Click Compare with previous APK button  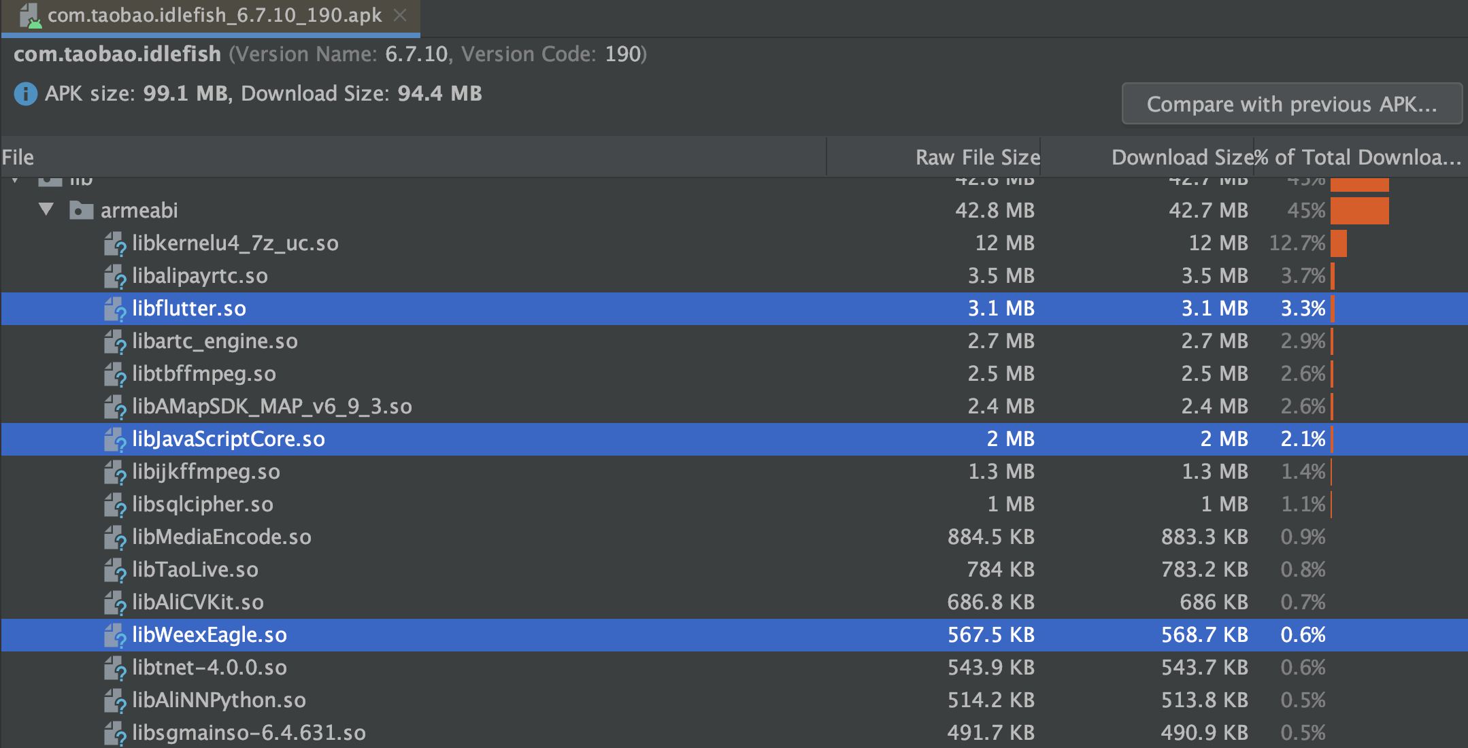pyautogui.click(x=1291, y=104)
